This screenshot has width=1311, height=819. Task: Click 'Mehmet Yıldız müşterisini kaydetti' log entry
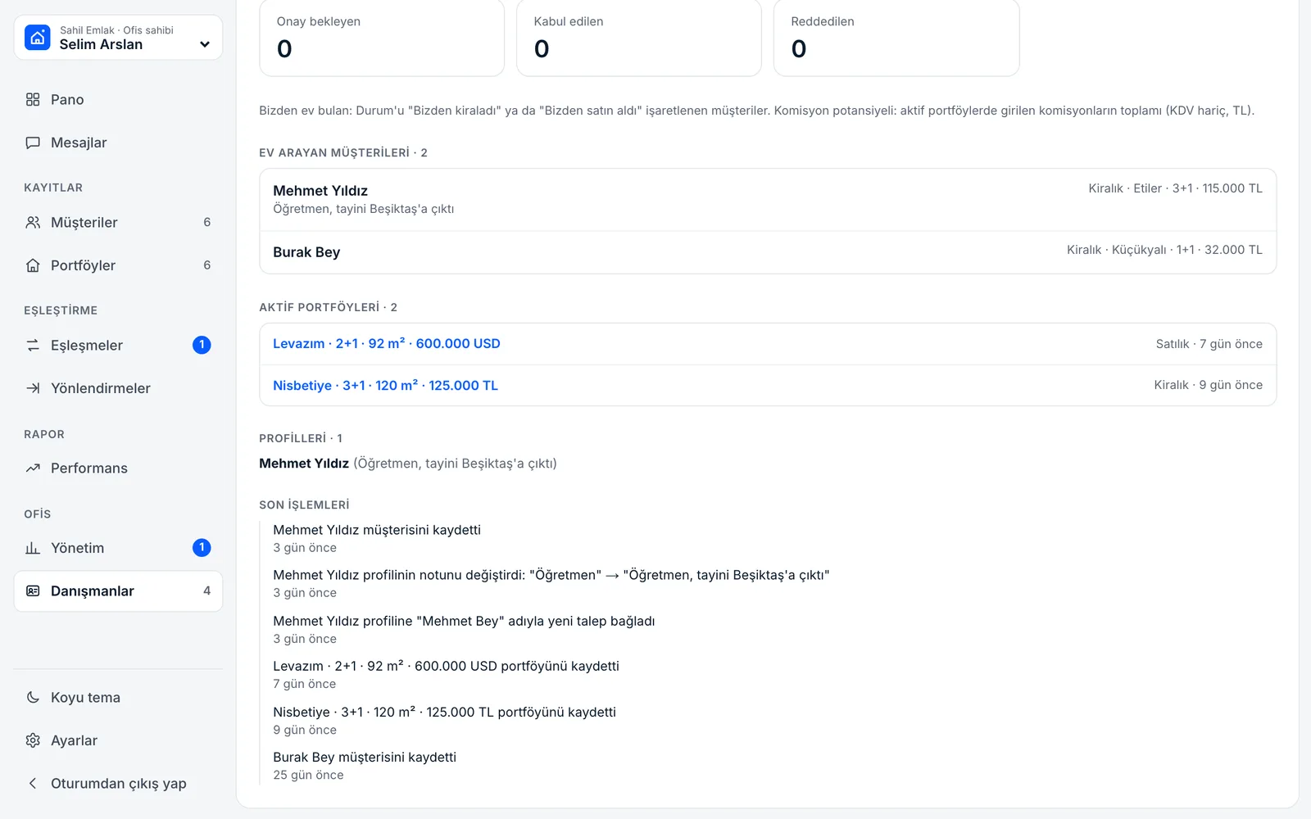click(x=377, y=530)
